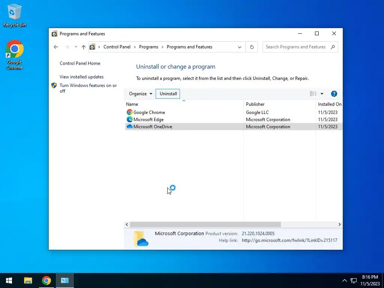Image resolution: width=384 pixels, height=288 pixels.
Task: Click the help link URL in details pane
Action: click(289, 240)
